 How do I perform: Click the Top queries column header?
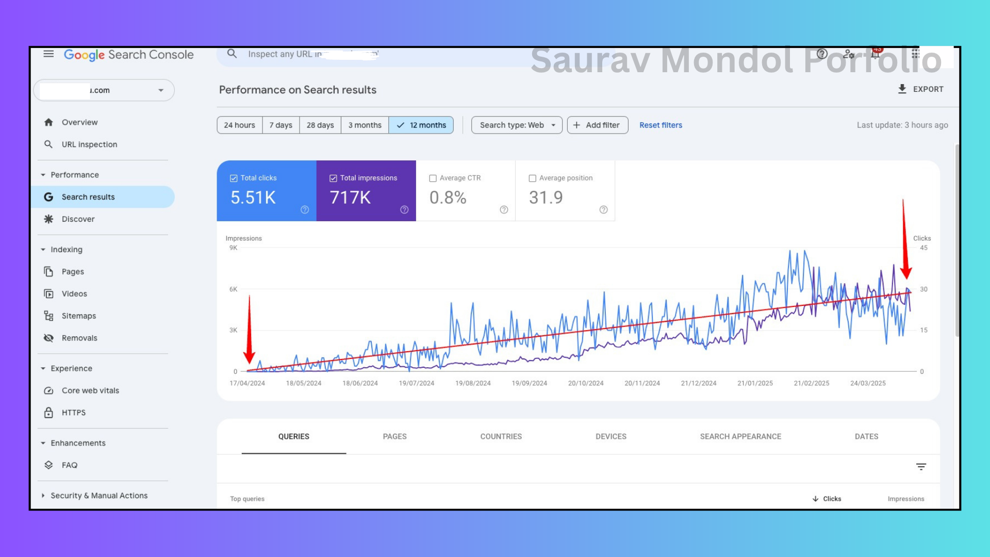[247, 499]
